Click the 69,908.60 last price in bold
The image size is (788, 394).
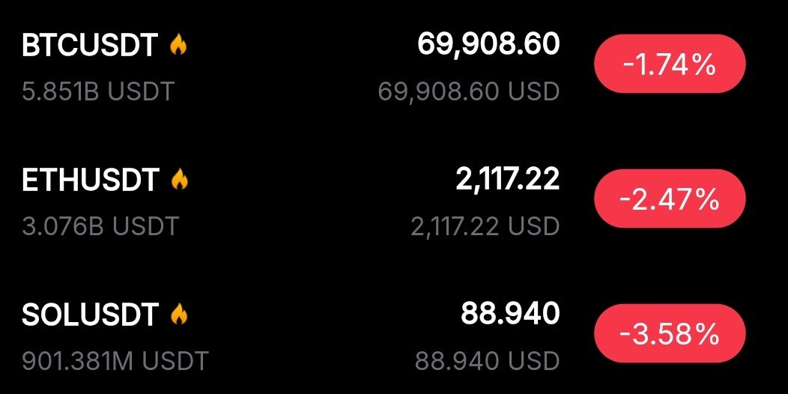[488, 44]
